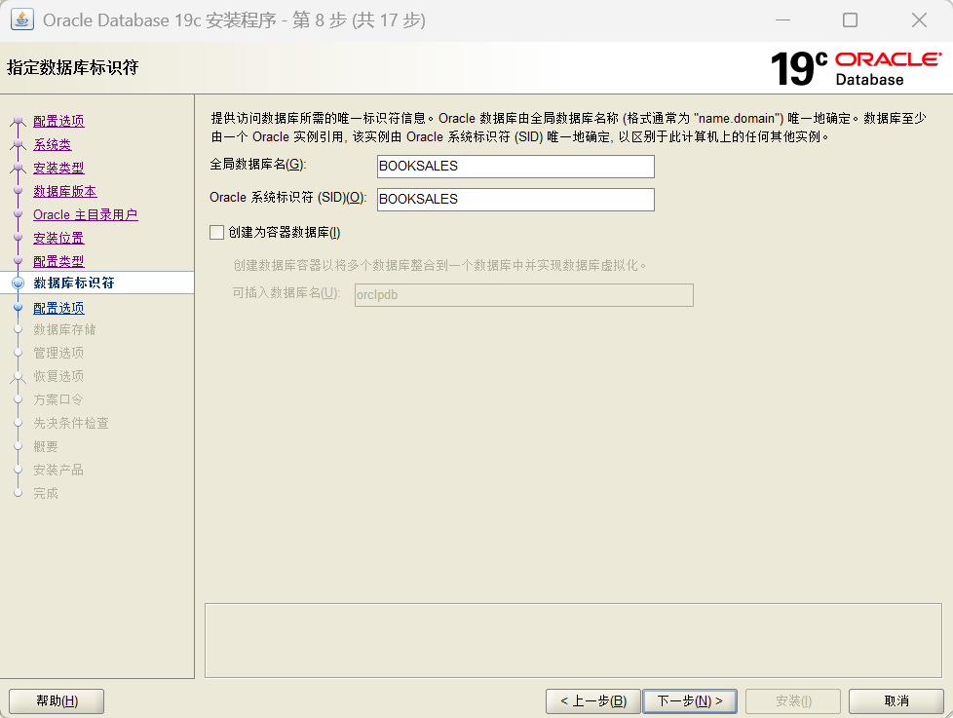Go to the 配置类型 step
The width and height of the screenshot is (953, 718).
[x=58, y=261]
